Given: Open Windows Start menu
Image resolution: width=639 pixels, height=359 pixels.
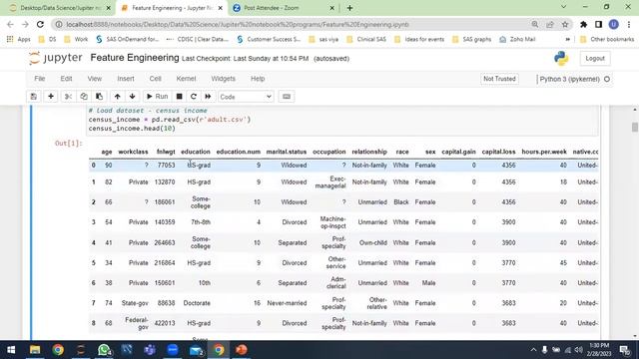Looking at the screenshot, I should [11, 350].
